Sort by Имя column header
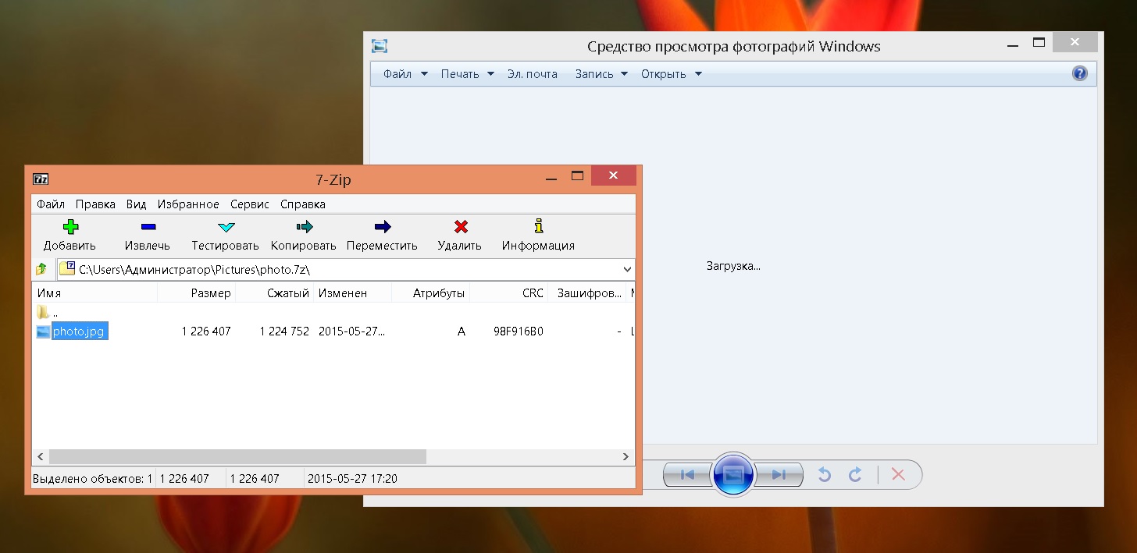The height and width of the screenshot is (553, 1137). [94, 293]
